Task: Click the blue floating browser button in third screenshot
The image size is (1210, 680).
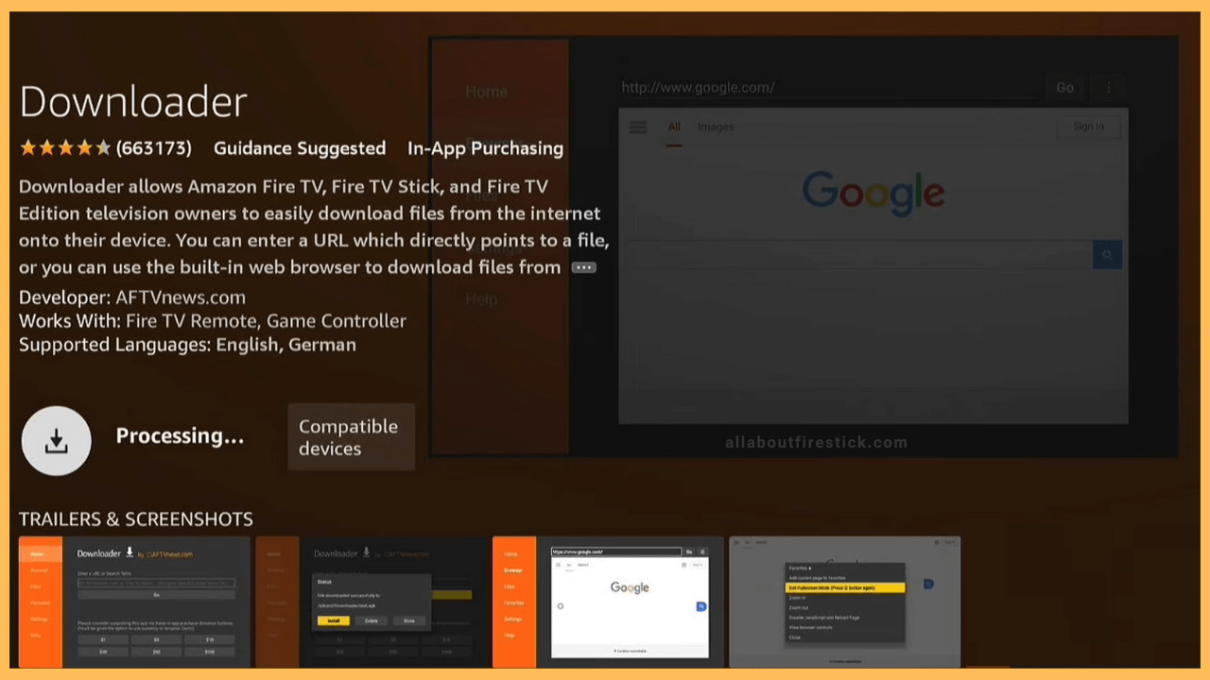Action: 701,606
